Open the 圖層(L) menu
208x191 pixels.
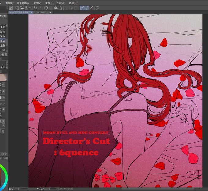pos(9,3)
